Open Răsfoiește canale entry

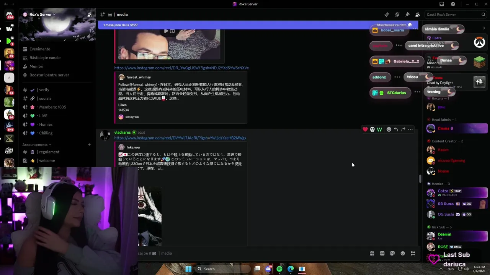tap(57, 58)
